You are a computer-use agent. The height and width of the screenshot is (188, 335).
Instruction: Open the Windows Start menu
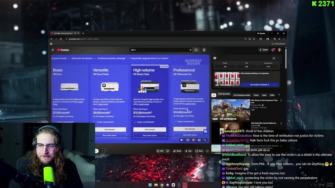click(x=150, y=185)
